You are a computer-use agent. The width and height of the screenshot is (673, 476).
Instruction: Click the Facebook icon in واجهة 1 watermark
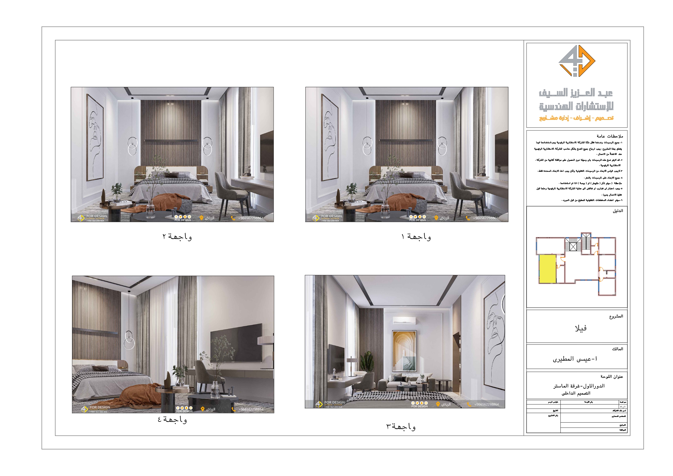click(411, 217)
